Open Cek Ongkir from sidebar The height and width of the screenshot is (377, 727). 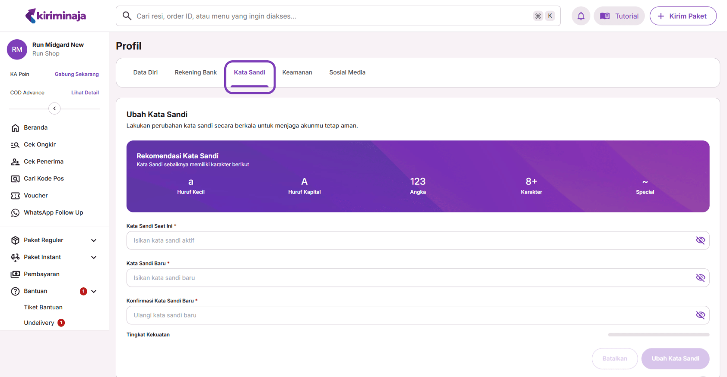coord(15,145)
